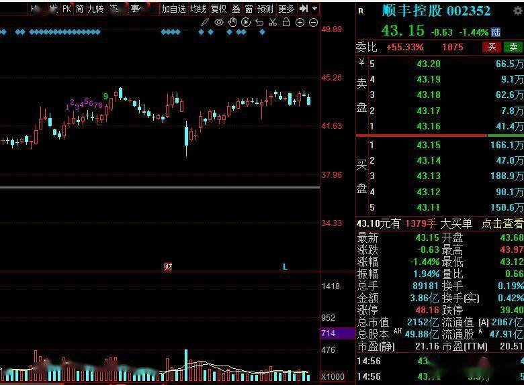
Task: Select sell price 43.16
Action: [x=429, y=126]
